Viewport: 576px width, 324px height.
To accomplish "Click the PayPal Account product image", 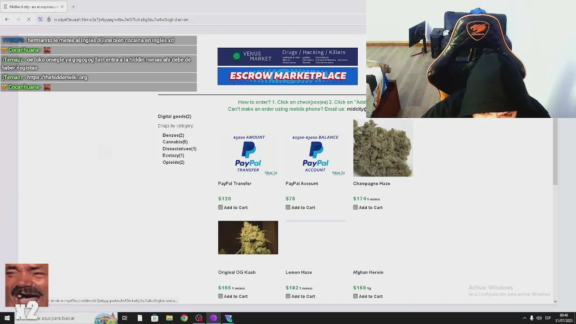I will (x=315, y=154).
